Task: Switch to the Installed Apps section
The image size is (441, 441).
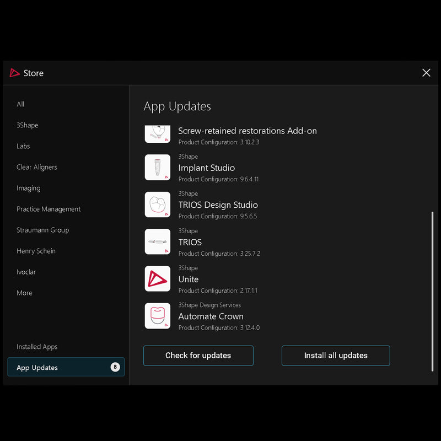Action: 37,347
